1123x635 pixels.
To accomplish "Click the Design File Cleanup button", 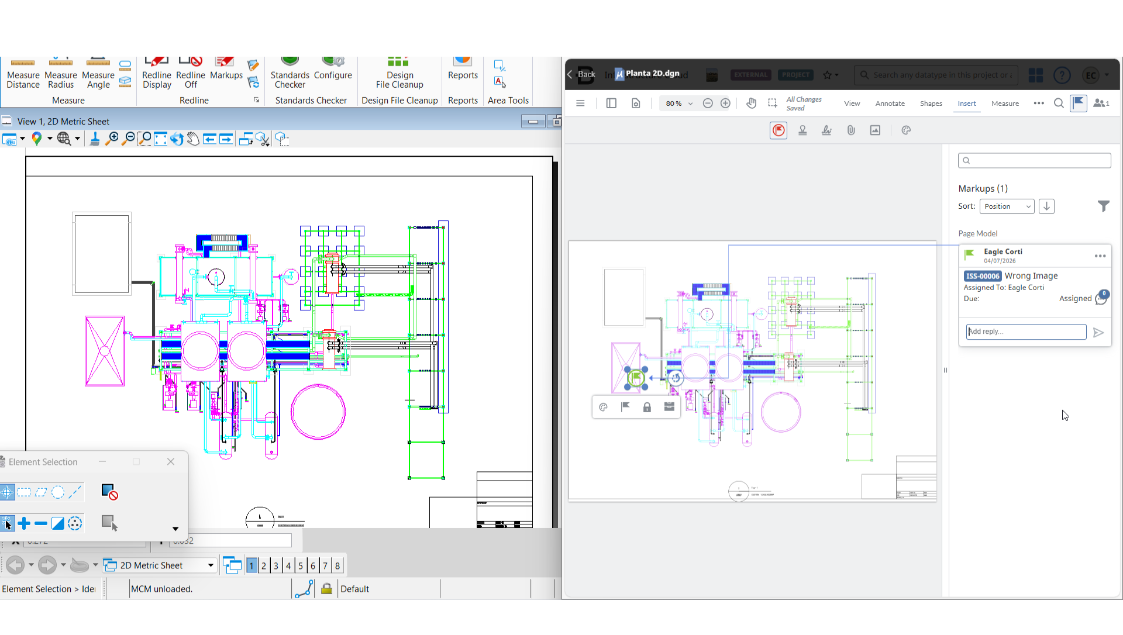I will tap(399, 74).
